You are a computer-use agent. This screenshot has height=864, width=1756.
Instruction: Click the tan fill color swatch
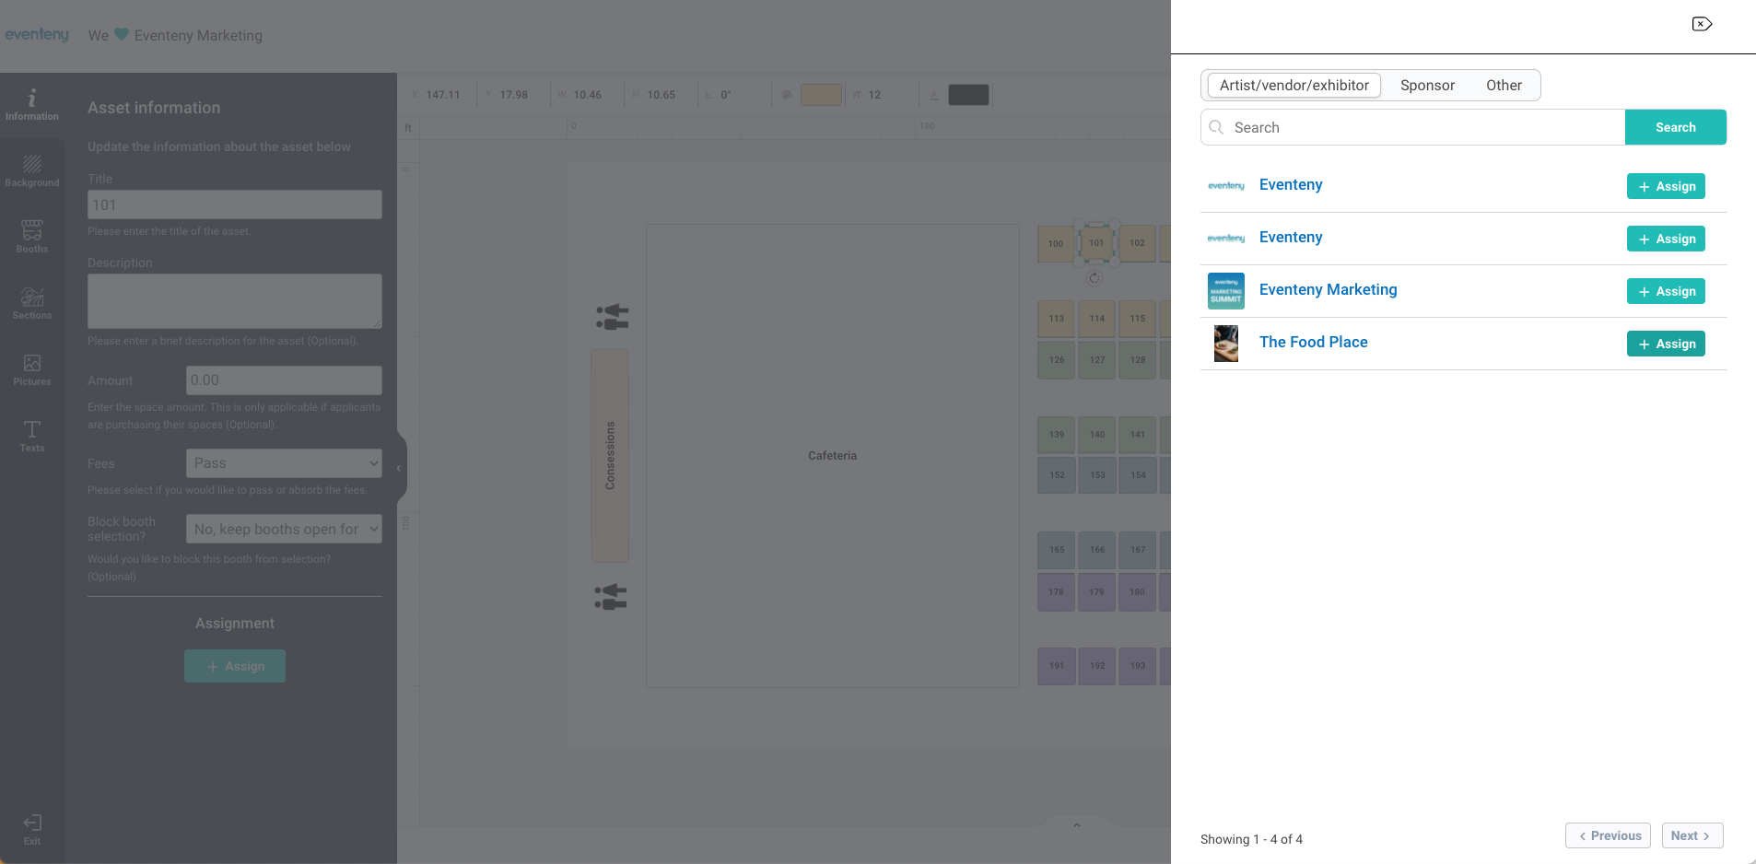(x=821, y=95)
